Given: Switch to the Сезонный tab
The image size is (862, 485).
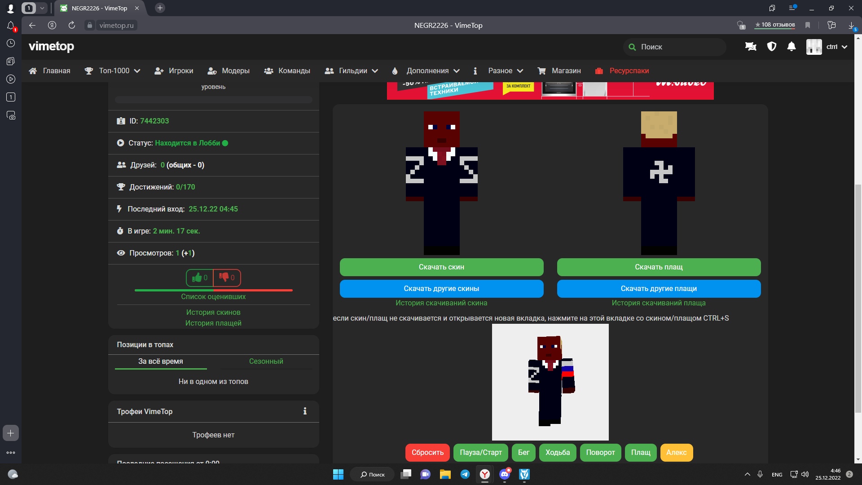Looking at the screenshot, I should 266,361.
